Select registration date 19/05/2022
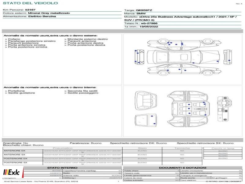Screen dimensions: 245x184 click(x=149, y=27)
